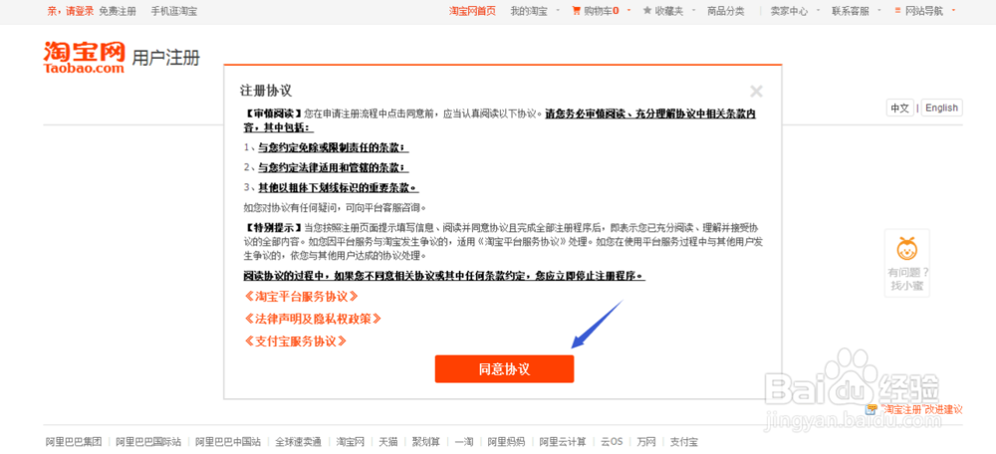Click the 其他以粗体下划线标识的重要条款 line

[x=338, y=188]
